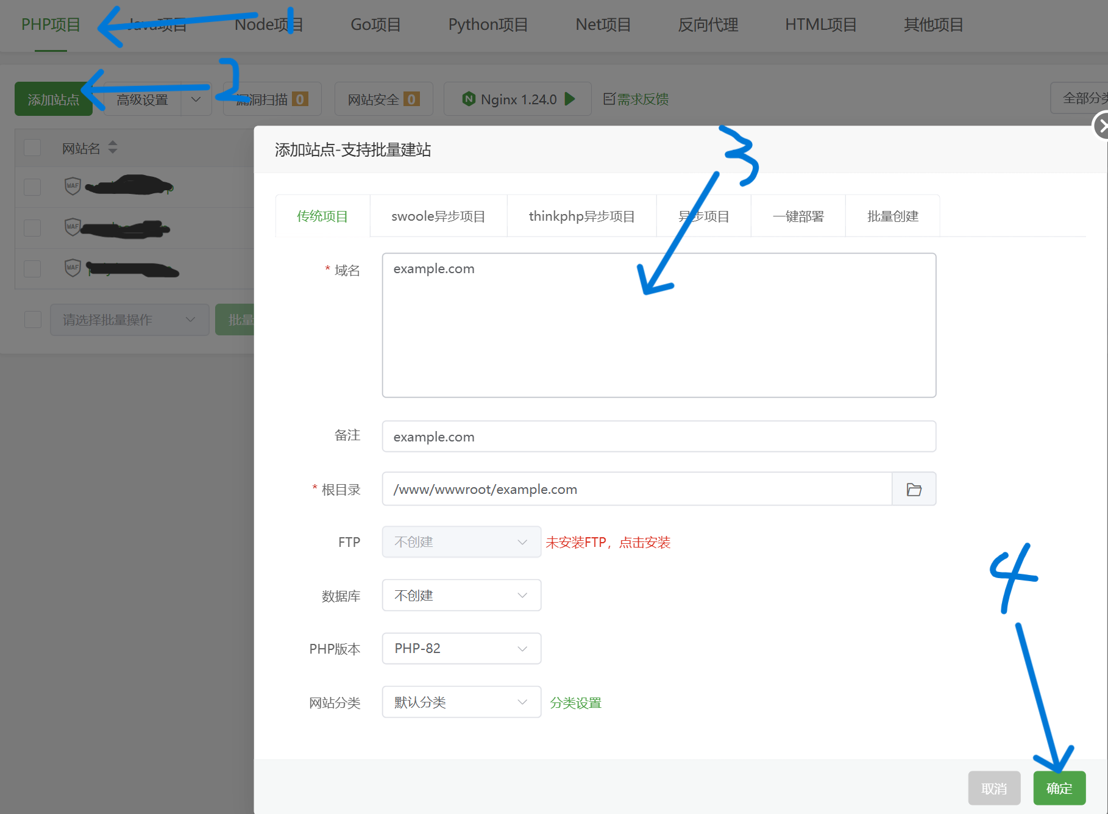Click the WAF shield icon in second site row

tap(73, 227)
